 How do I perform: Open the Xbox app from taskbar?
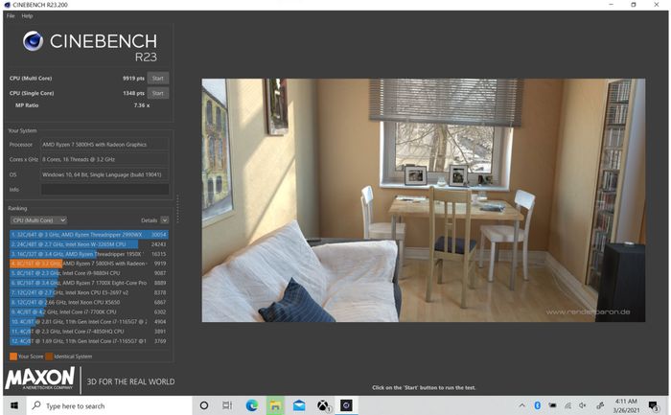coord(324,405)
